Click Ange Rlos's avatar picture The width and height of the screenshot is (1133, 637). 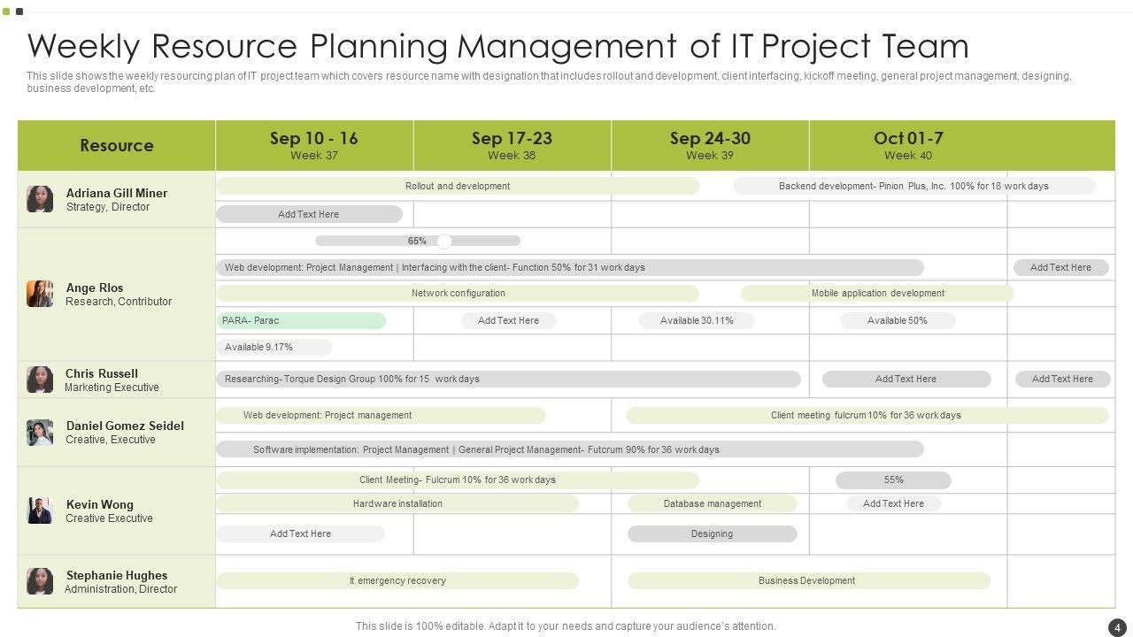[x=40, y=294]
